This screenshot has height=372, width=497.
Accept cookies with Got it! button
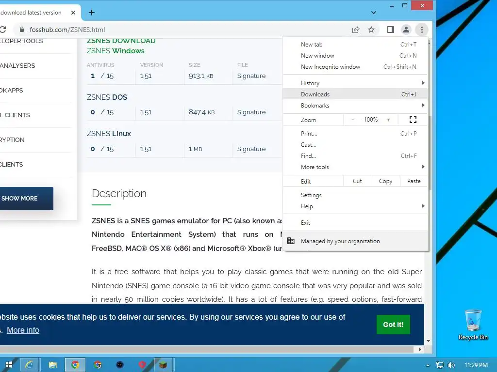pos(393,325)
